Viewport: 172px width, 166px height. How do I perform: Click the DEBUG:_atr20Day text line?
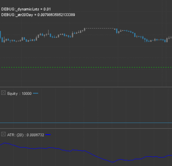(x=38, y=15)
